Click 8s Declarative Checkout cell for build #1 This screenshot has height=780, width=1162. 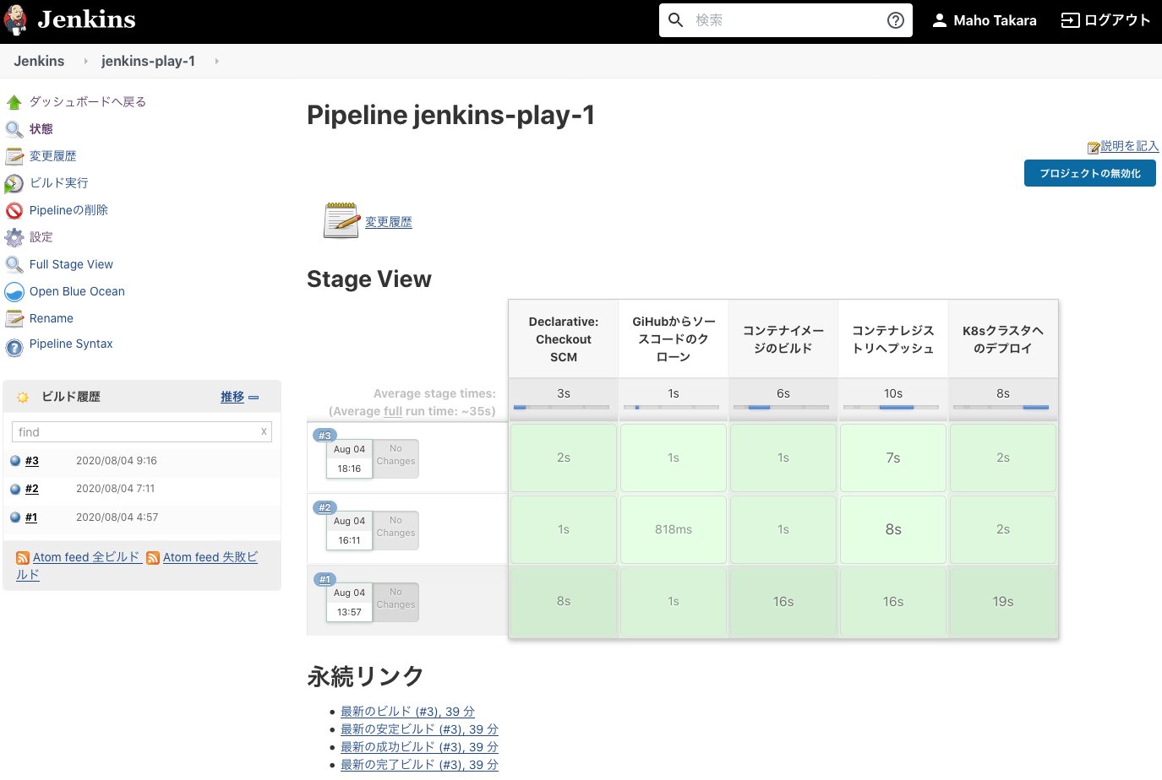coord(564,601)
